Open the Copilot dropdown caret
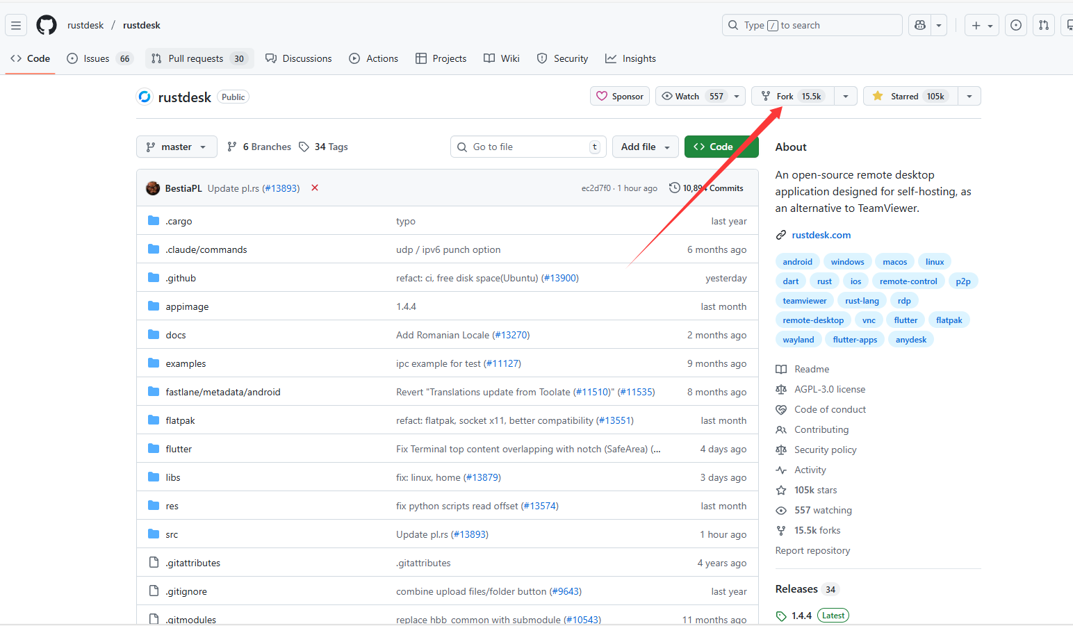This screenshot has width=1073, height=626. (939, 25)
